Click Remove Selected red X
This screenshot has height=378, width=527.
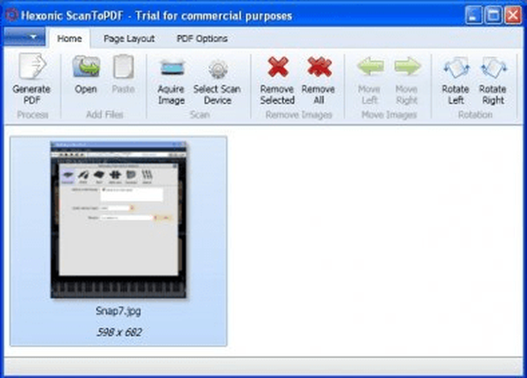coord(278,67)
